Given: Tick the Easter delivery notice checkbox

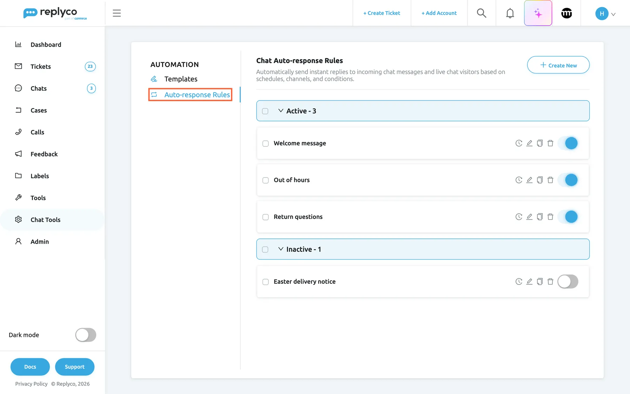Looking at the screenshot, I should coord(266,282).
